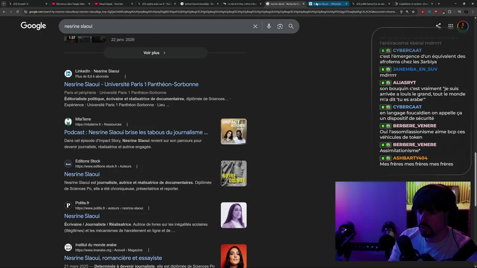Open more options for the Institut du monde arabe result
The image size is (477, 268).
148,250
